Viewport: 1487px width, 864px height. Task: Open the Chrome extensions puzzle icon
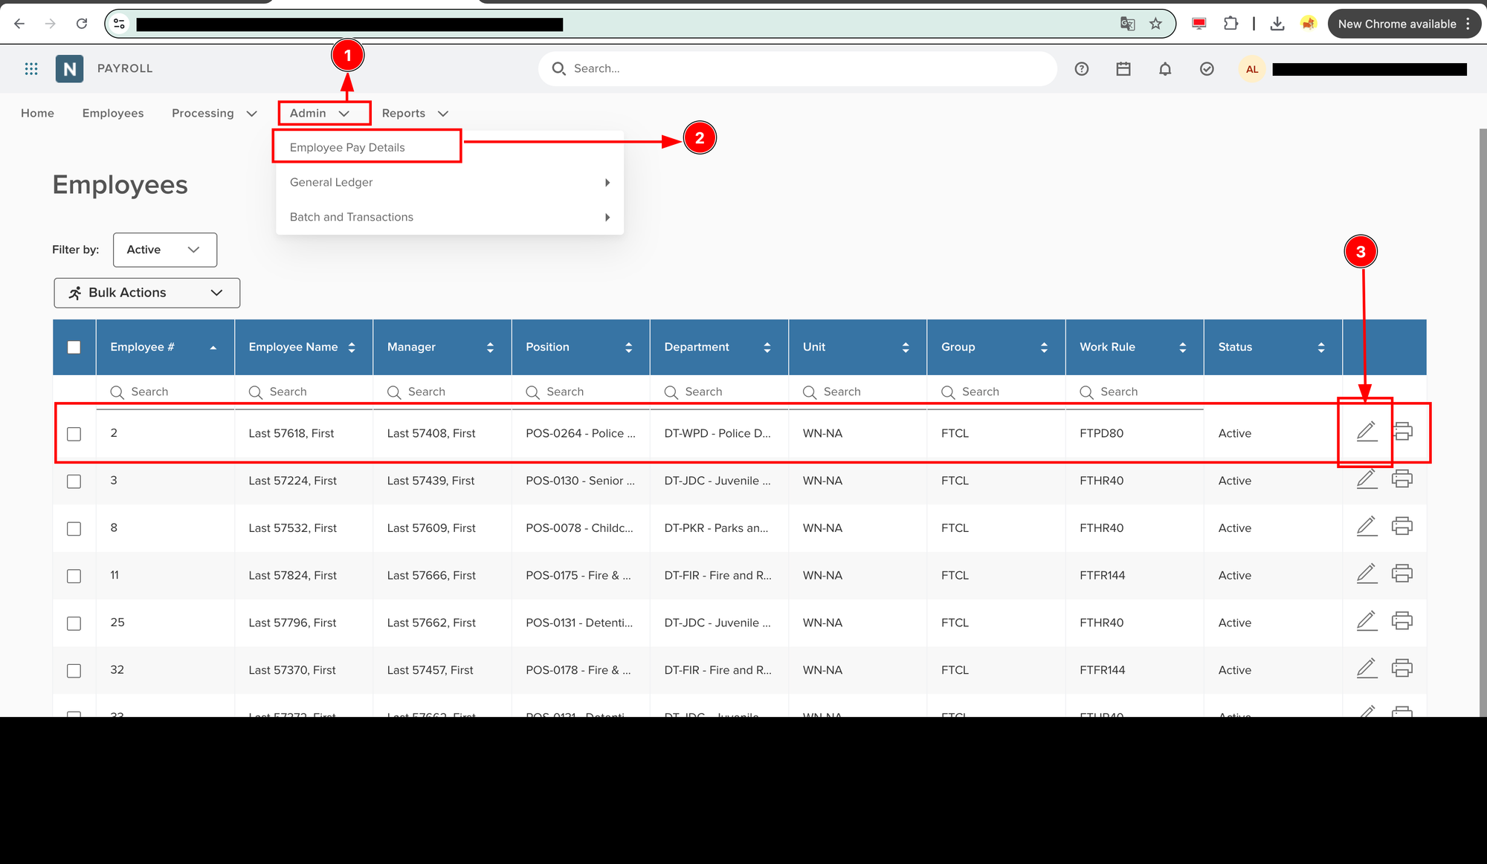[x=1230, y=24]
